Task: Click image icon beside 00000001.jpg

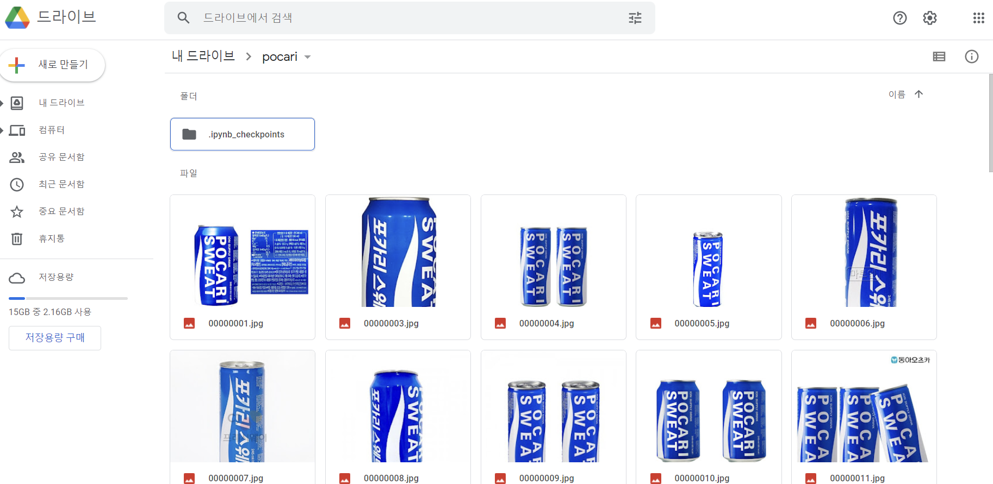Action: click(189, 323)
